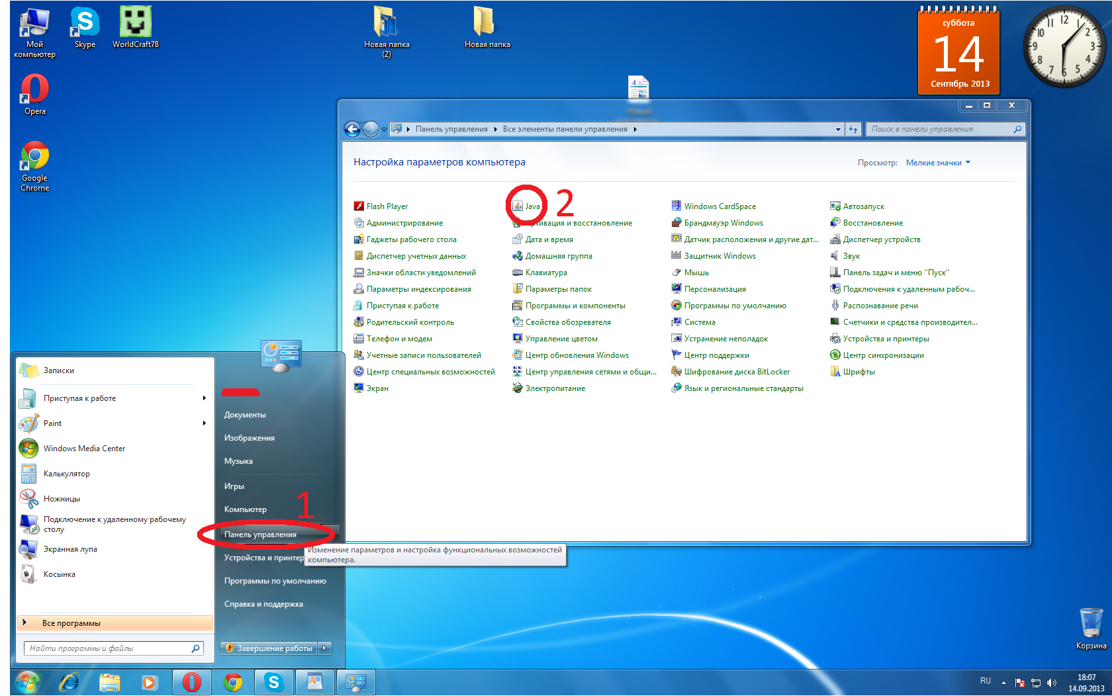Open Корзина on the desktop
Viewport: 1112px width, 696px height.
[x=1091, y=629]
